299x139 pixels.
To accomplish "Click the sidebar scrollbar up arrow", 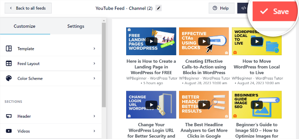I will click(x=104, y=20).
